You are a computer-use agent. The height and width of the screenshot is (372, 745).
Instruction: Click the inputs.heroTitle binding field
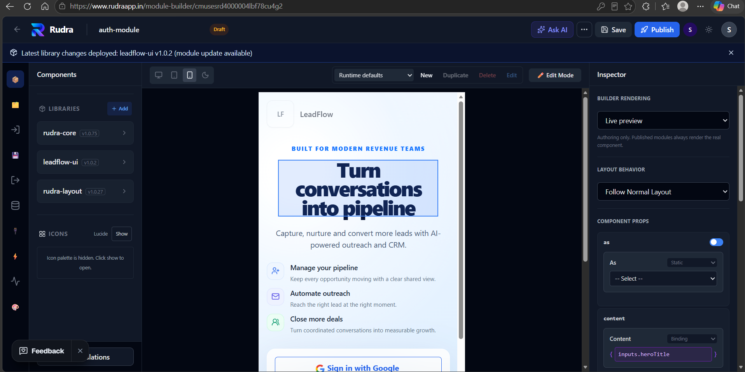[x=663, y=354]
